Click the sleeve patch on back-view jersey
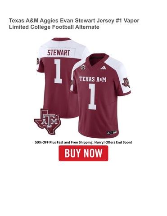Viewport: 167px width, 216px height. pyautogui.click(x=38, y=61)
